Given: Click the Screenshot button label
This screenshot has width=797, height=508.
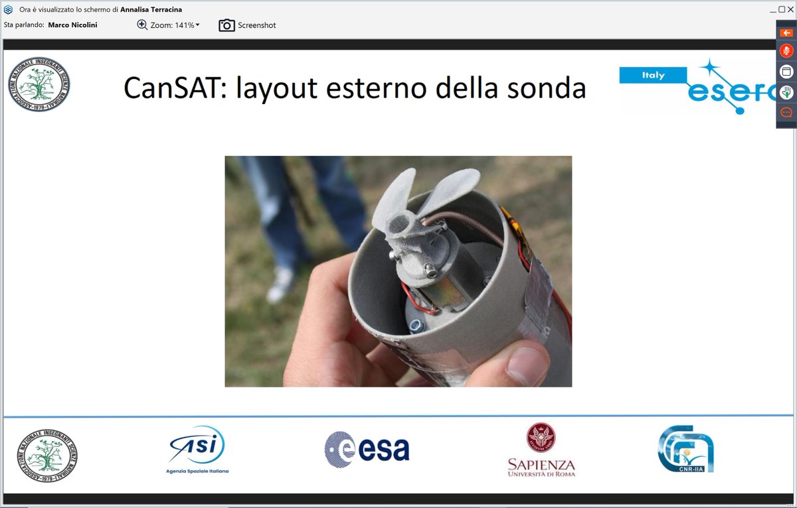Looking at the screenshot, I should (257, 25).
